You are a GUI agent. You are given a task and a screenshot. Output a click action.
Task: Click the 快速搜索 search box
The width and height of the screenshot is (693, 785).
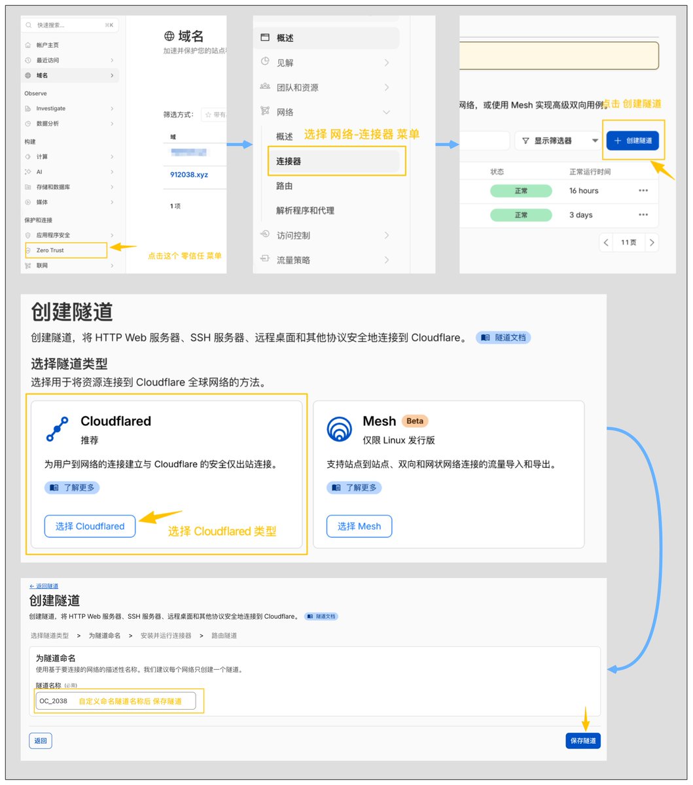click(x=70, y=25)
